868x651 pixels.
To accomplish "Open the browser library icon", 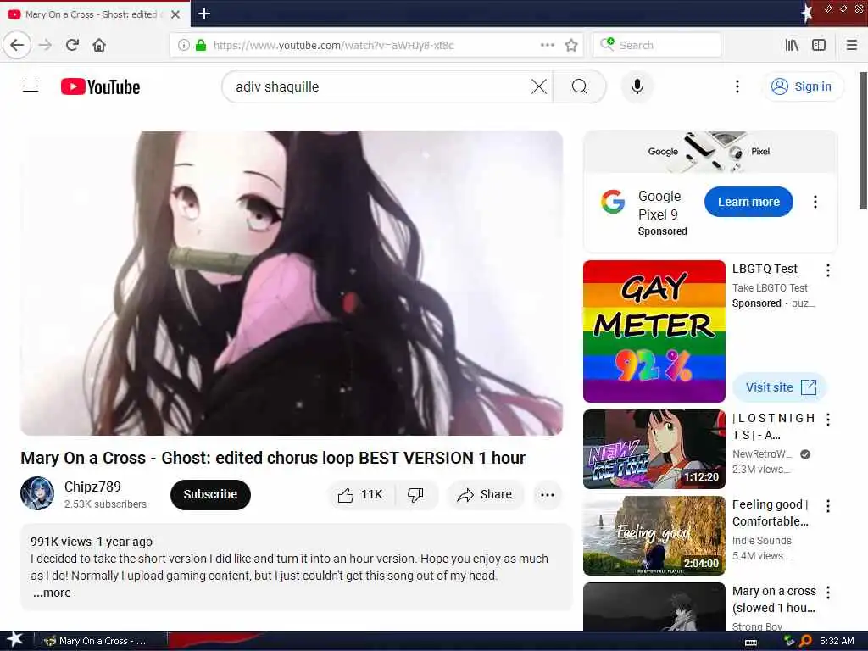I will pos(792,45).
